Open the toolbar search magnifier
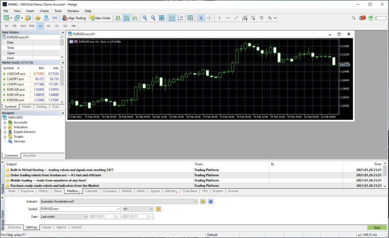Screen dimensions: 389x238 pos(354,18)
